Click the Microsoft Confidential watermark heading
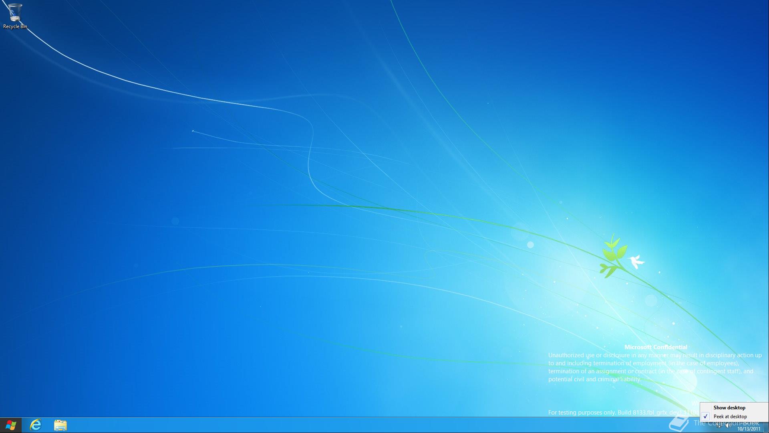 (656, 347)
